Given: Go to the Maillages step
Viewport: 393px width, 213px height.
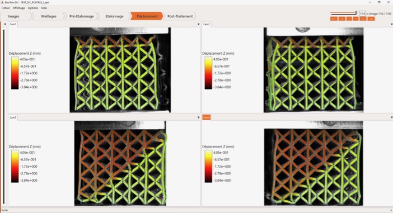Looking at the screenshot, I should pyautogui.click(x=49, y=16).
